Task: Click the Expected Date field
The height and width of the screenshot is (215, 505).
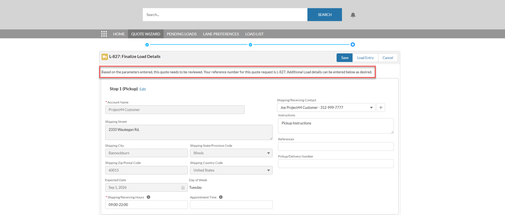Action: click(x=147, y=187)
